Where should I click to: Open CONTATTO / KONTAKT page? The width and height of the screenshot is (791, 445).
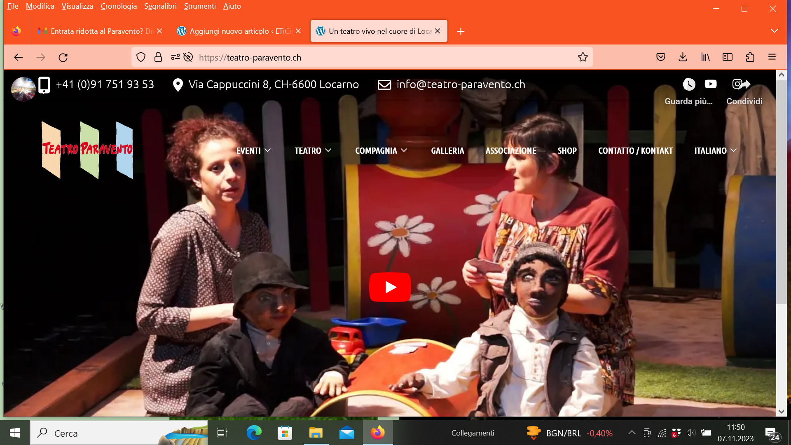coord(635,151)
